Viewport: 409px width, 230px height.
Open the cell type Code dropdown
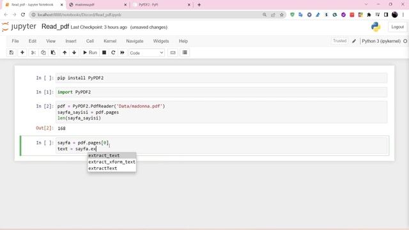tap(146, 53)
